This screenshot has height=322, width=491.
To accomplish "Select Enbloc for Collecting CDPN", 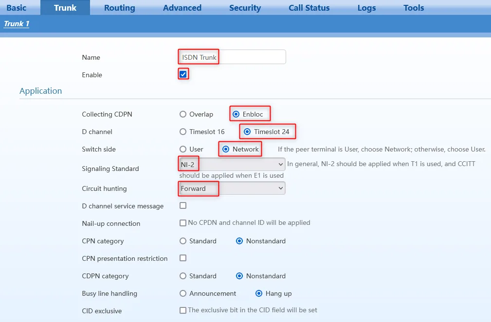I will (x=236, y=114).
